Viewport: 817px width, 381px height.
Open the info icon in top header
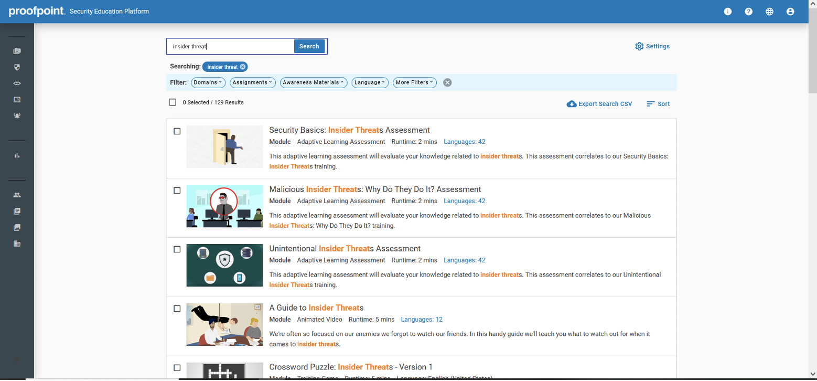tap(727, 12)
